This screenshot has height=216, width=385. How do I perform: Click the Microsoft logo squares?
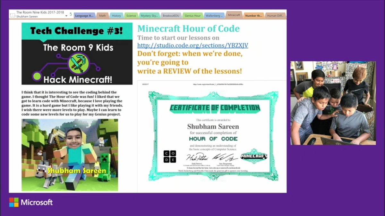(x=14, y=202)
